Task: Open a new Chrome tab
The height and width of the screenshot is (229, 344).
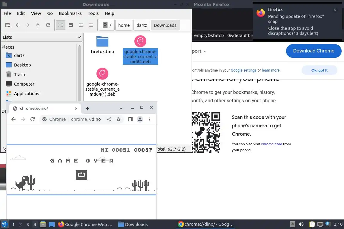Action: [x=87, y=109]
